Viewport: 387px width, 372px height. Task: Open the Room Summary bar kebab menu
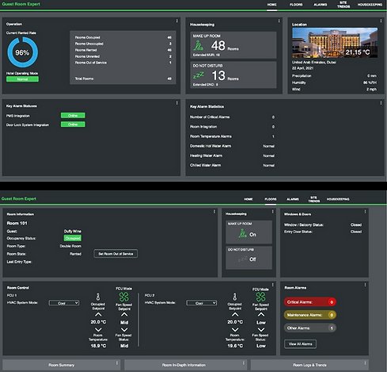(x=117, y=363)
